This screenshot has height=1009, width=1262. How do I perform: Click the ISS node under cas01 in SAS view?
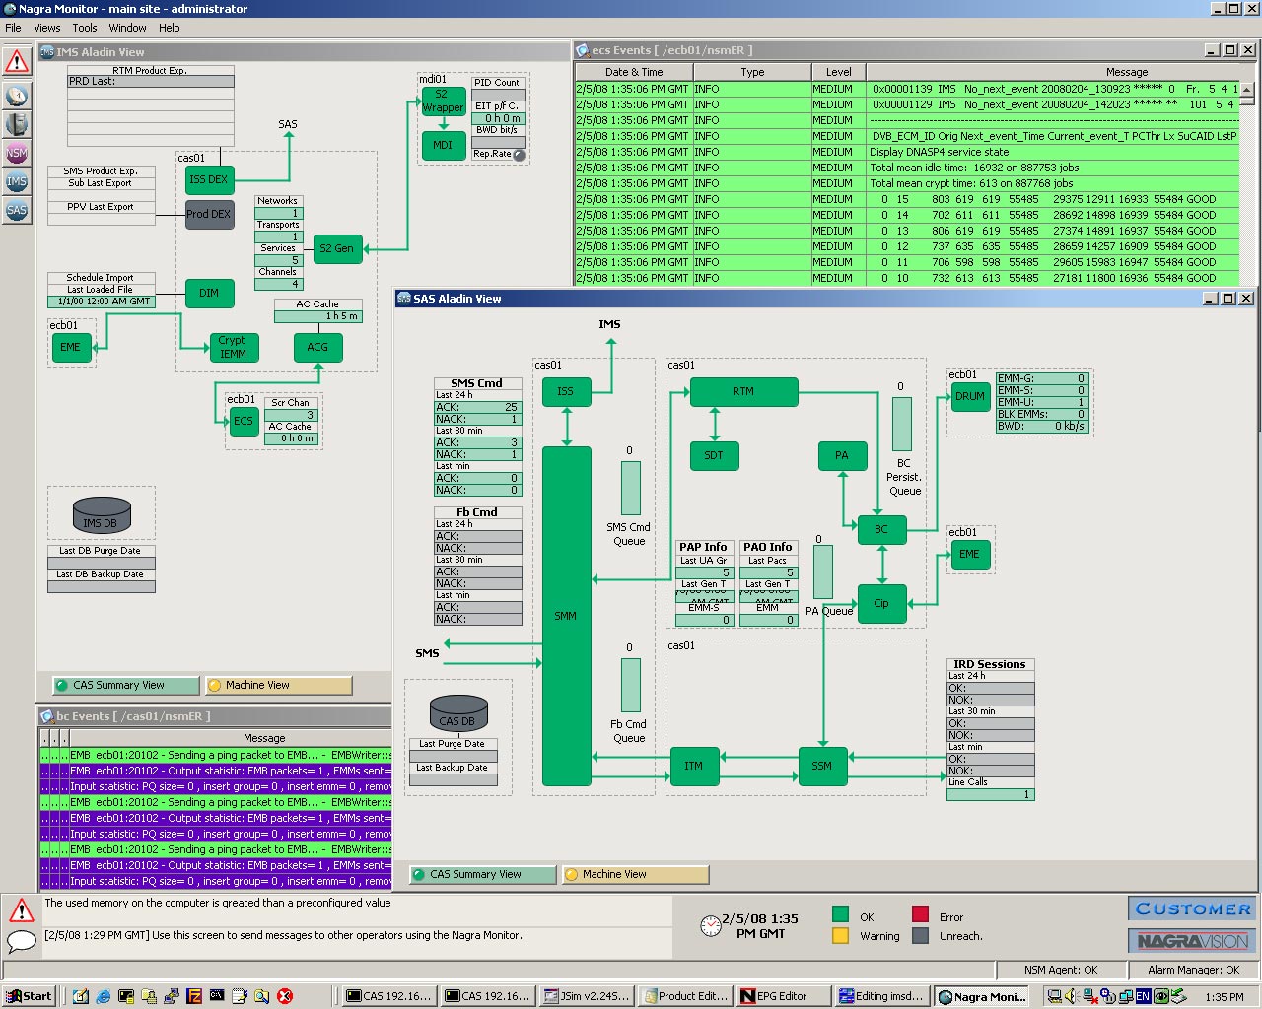pyautogui.click(x=566, y=391)
